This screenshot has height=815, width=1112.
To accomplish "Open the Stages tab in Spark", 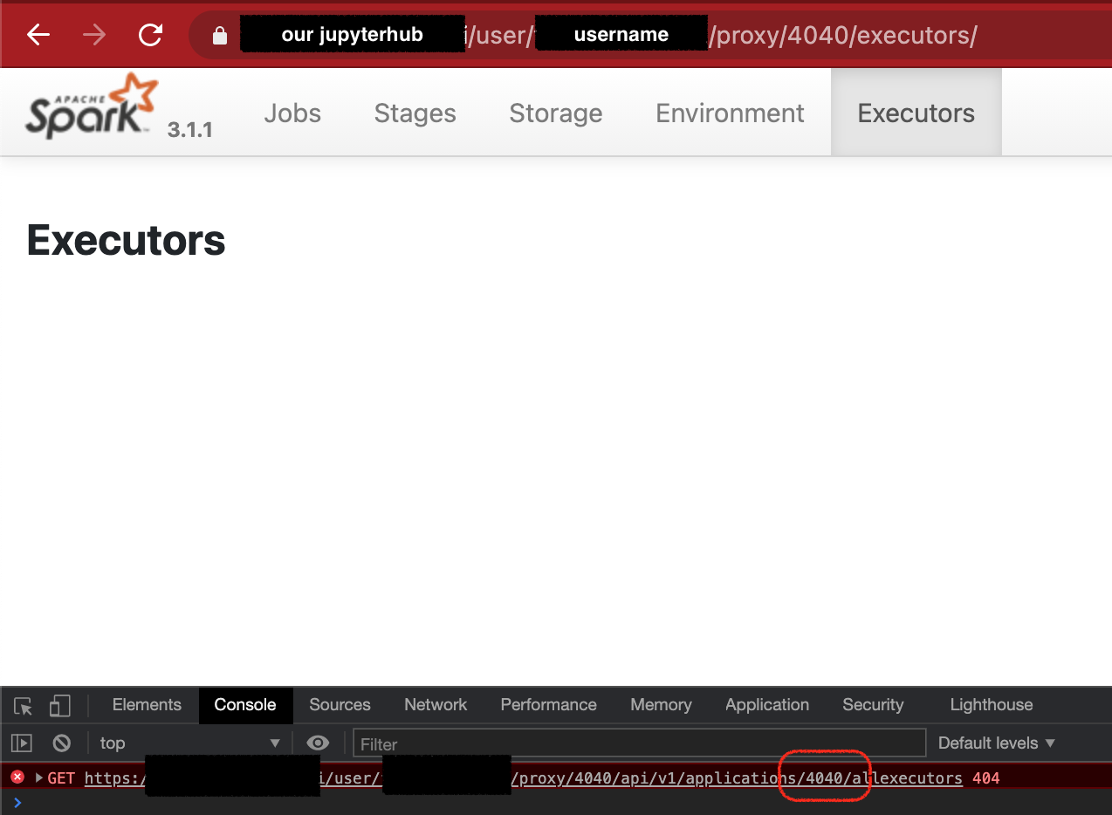I will tap(415, 113).
